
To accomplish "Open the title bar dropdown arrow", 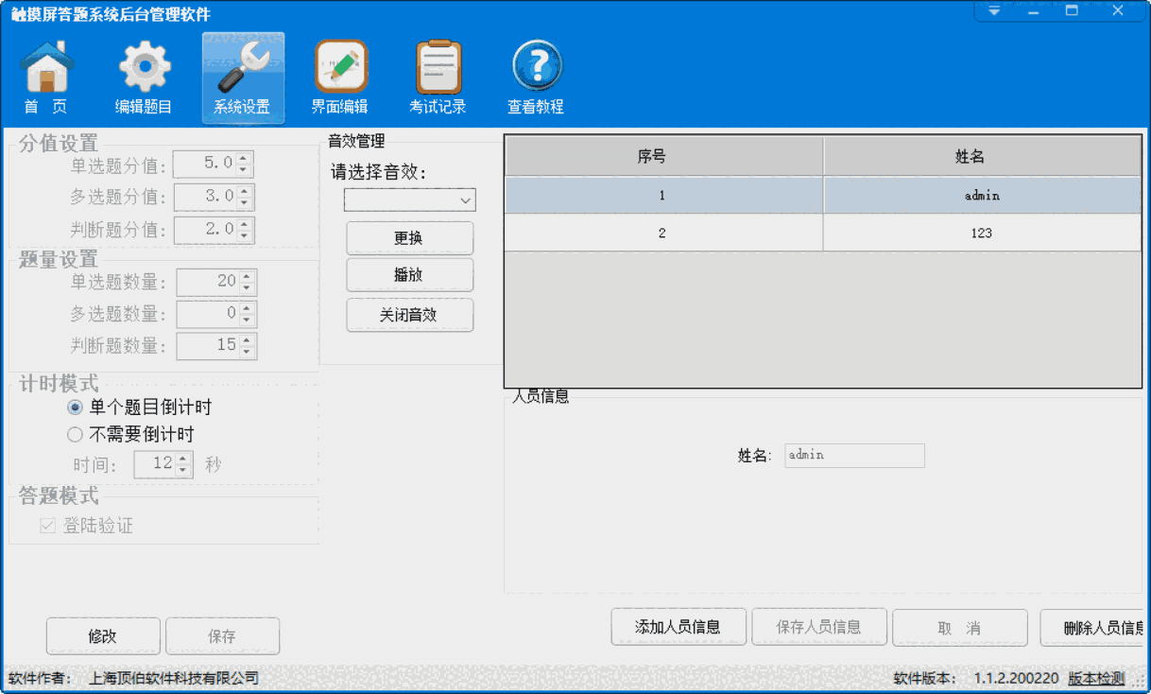I will [993, 10].
